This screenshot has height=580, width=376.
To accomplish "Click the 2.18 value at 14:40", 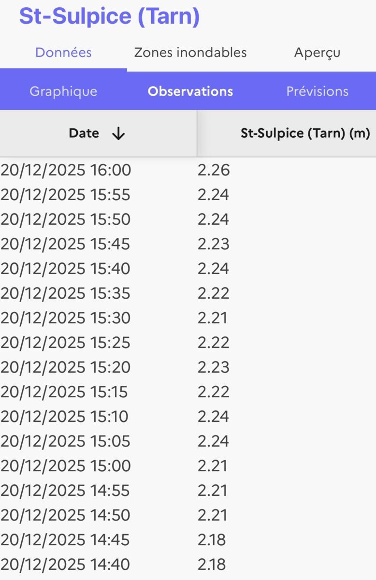I will [212, 565].
